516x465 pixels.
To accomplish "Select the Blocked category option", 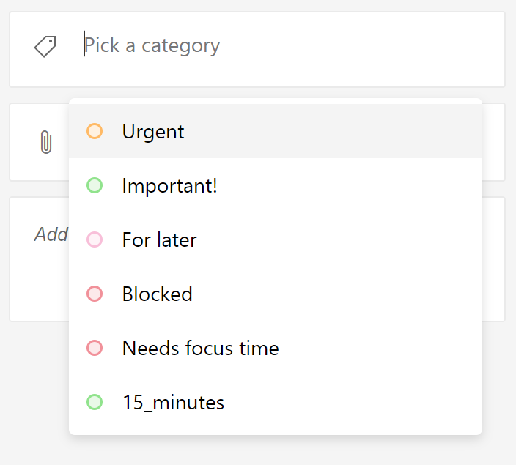I will click(x=276, y=294).
